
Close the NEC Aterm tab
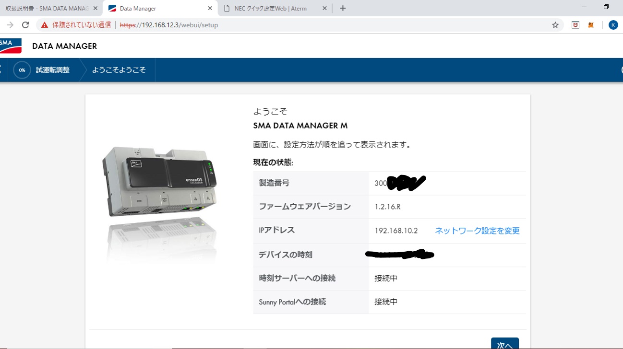point(325,8)
